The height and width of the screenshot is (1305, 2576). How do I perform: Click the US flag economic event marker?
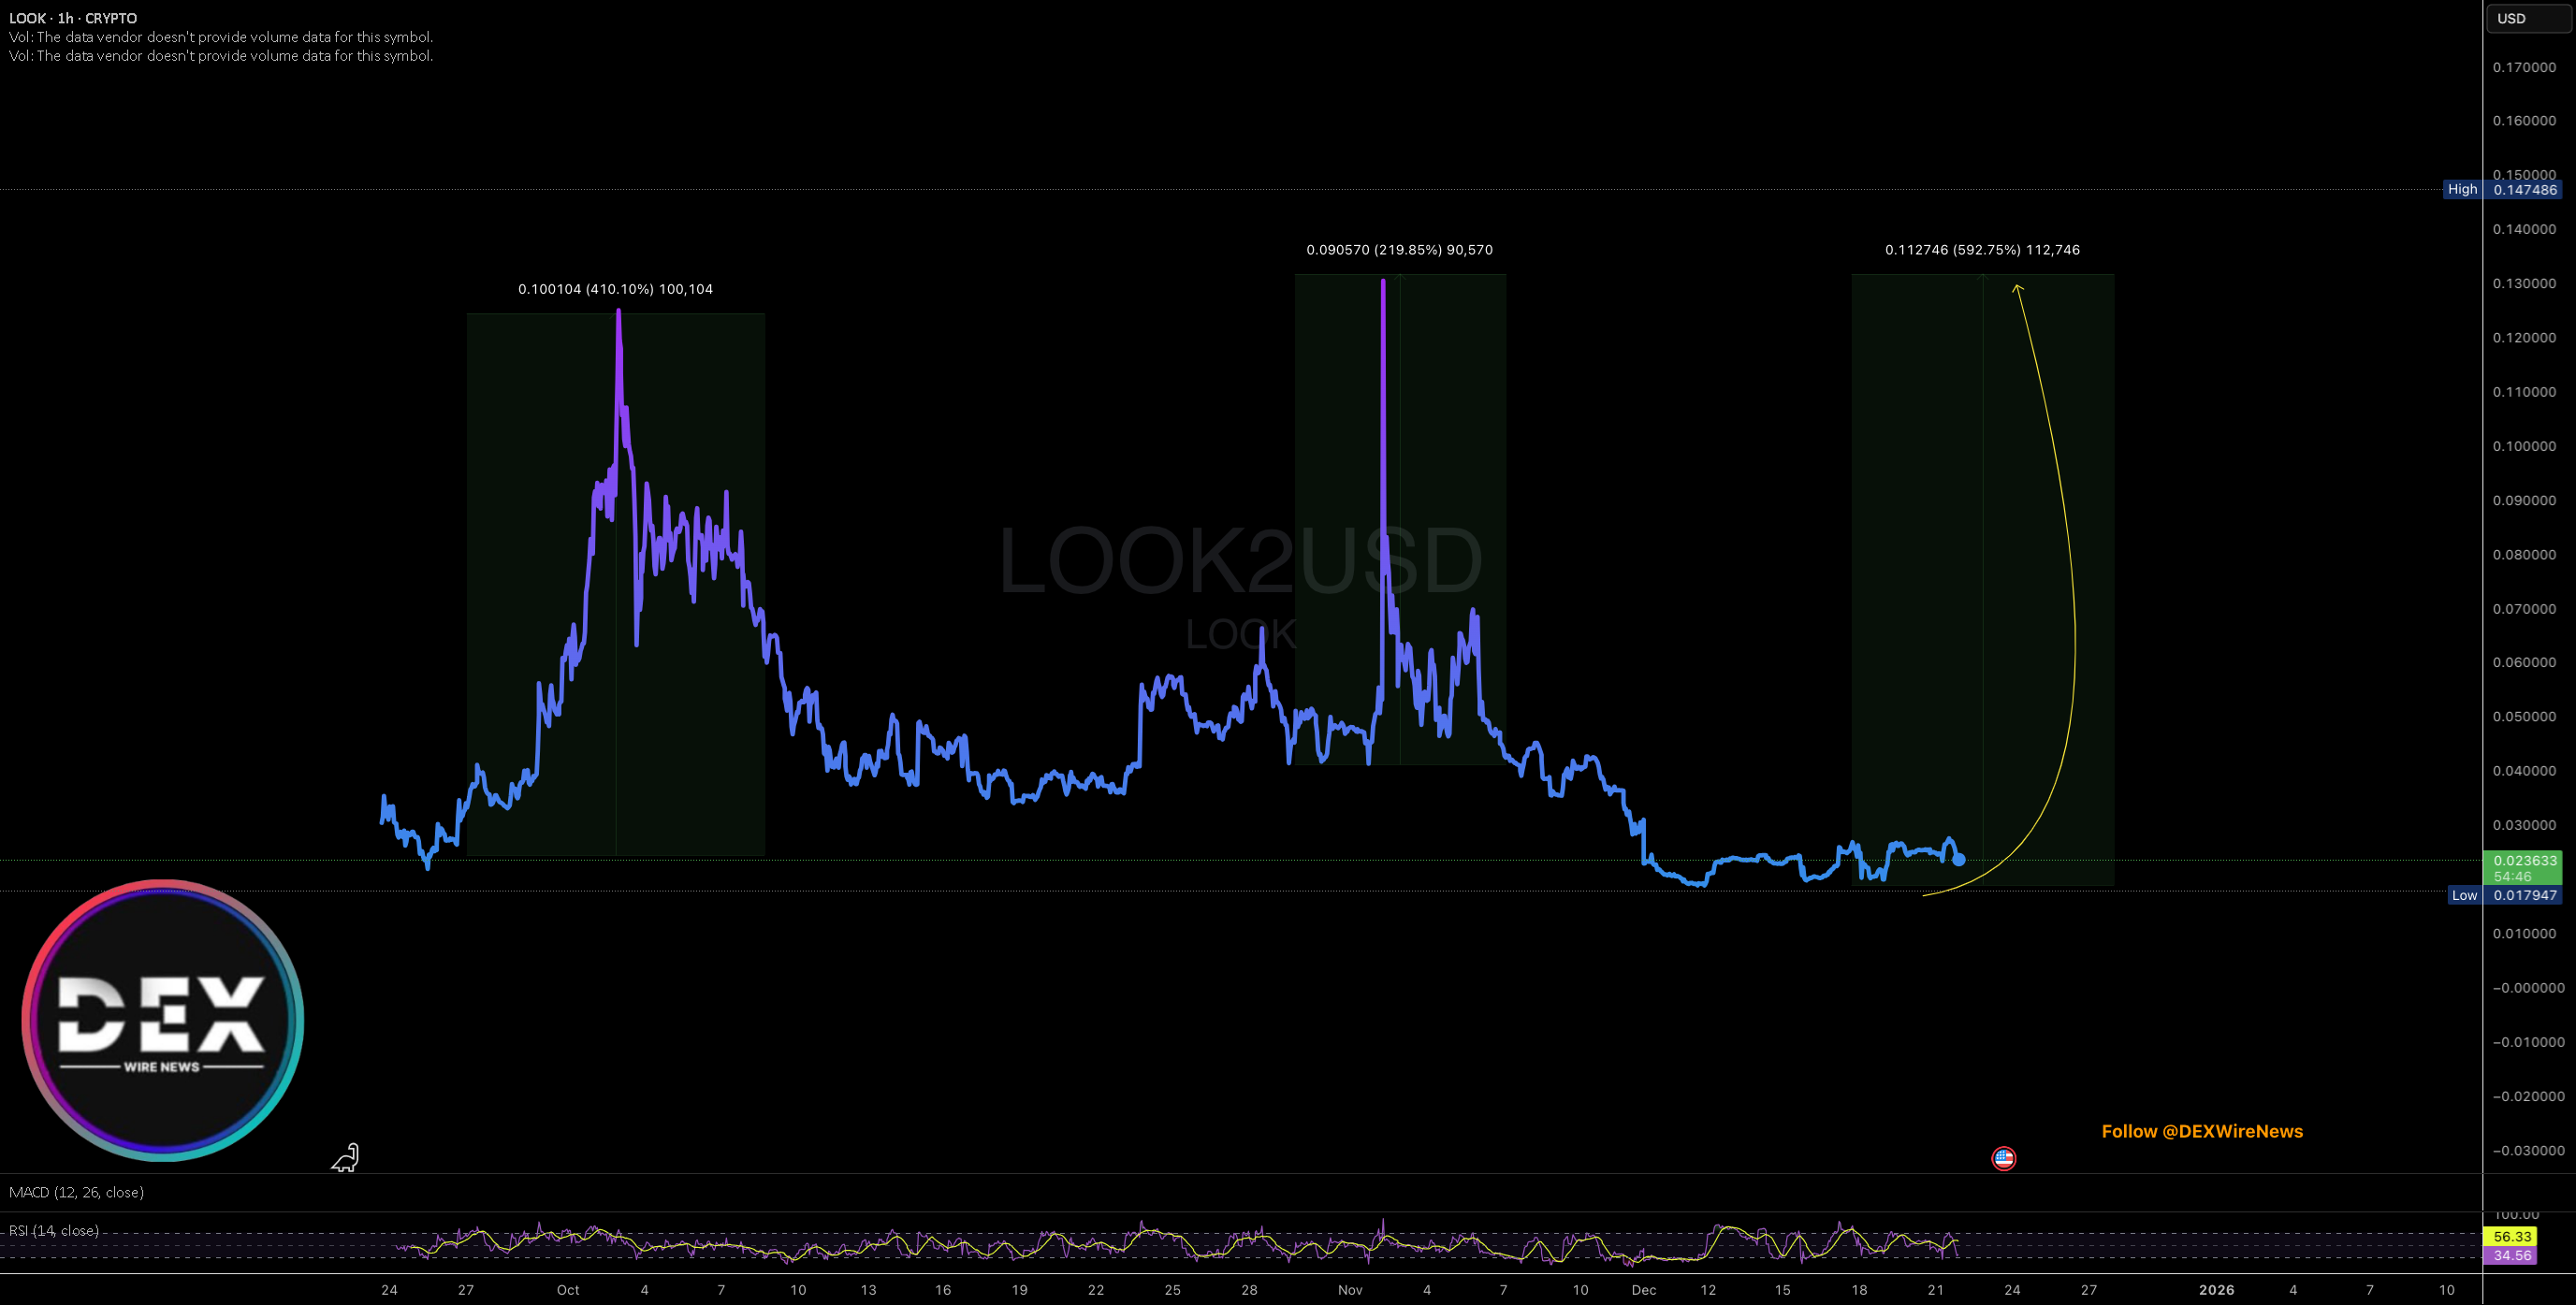coord(2003,1158)
